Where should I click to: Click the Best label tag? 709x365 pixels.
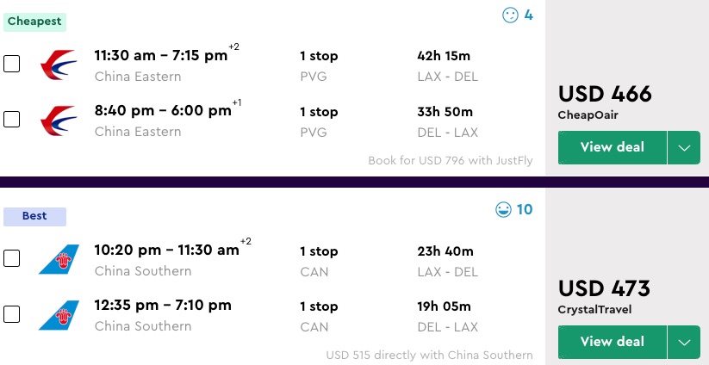[34, 216]
